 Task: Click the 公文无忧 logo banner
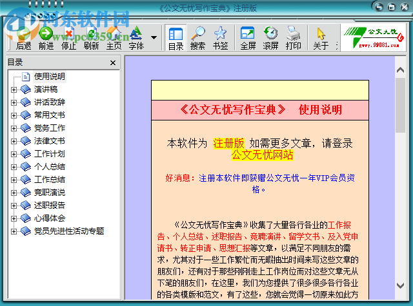pyautogui.click(x=374, y=37)
